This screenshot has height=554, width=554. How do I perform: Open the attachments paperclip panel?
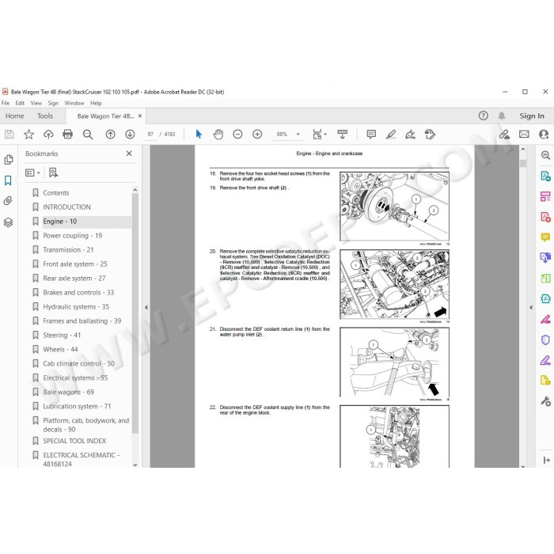click(x=8, y=201)
